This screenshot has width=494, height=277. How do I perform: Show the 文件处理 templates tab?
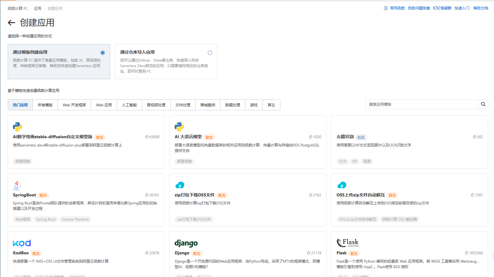[x=183, y=105]
